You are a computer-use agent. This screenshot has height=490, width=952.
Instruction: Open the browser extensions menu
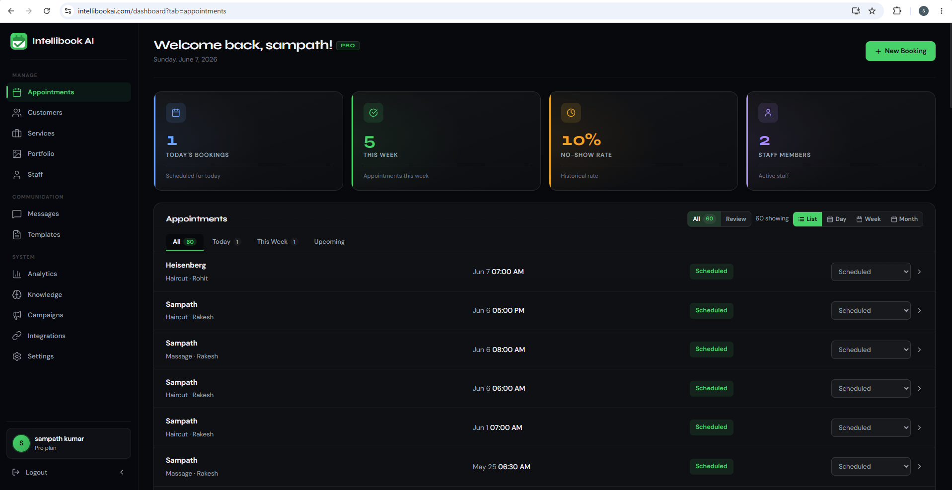pyautogui.click(x=897, y=11)
